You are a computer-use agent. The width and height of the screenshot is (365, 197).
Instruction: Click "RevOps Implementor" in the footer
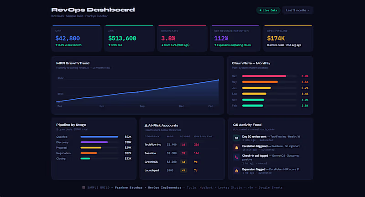pos(165,187)
